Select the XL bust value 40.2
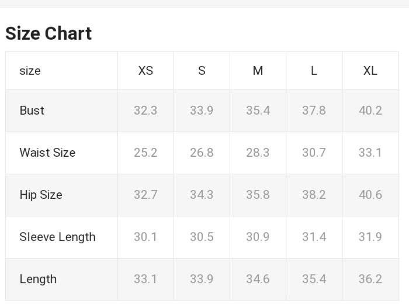The image size is (409, 307). click(370, 111)
